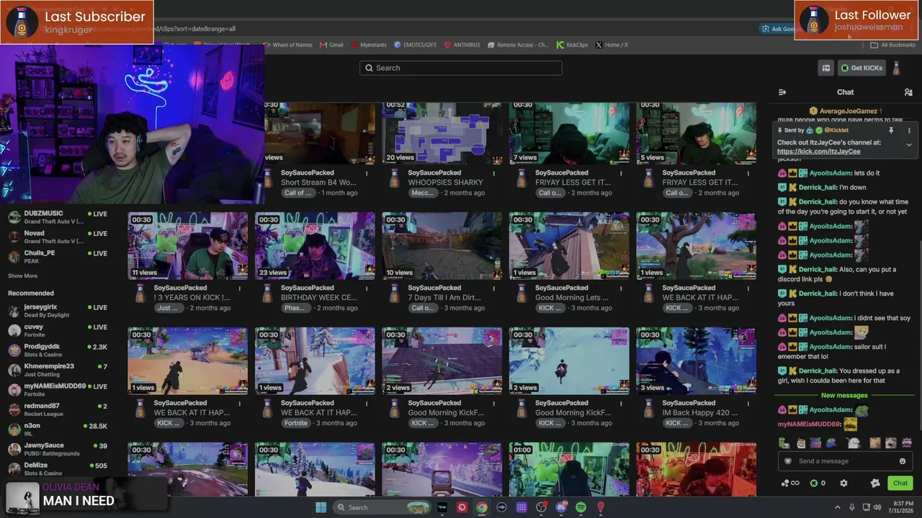Open Google Chrome from the taskbar
This screenshot has width=922, height=518.
[x=482, y=507]
